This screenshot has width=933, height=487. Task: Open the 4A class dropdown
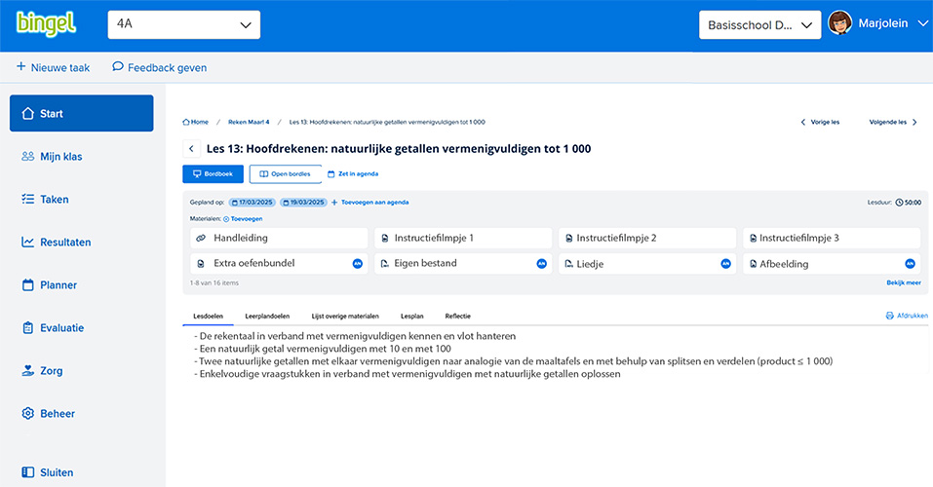184,24
